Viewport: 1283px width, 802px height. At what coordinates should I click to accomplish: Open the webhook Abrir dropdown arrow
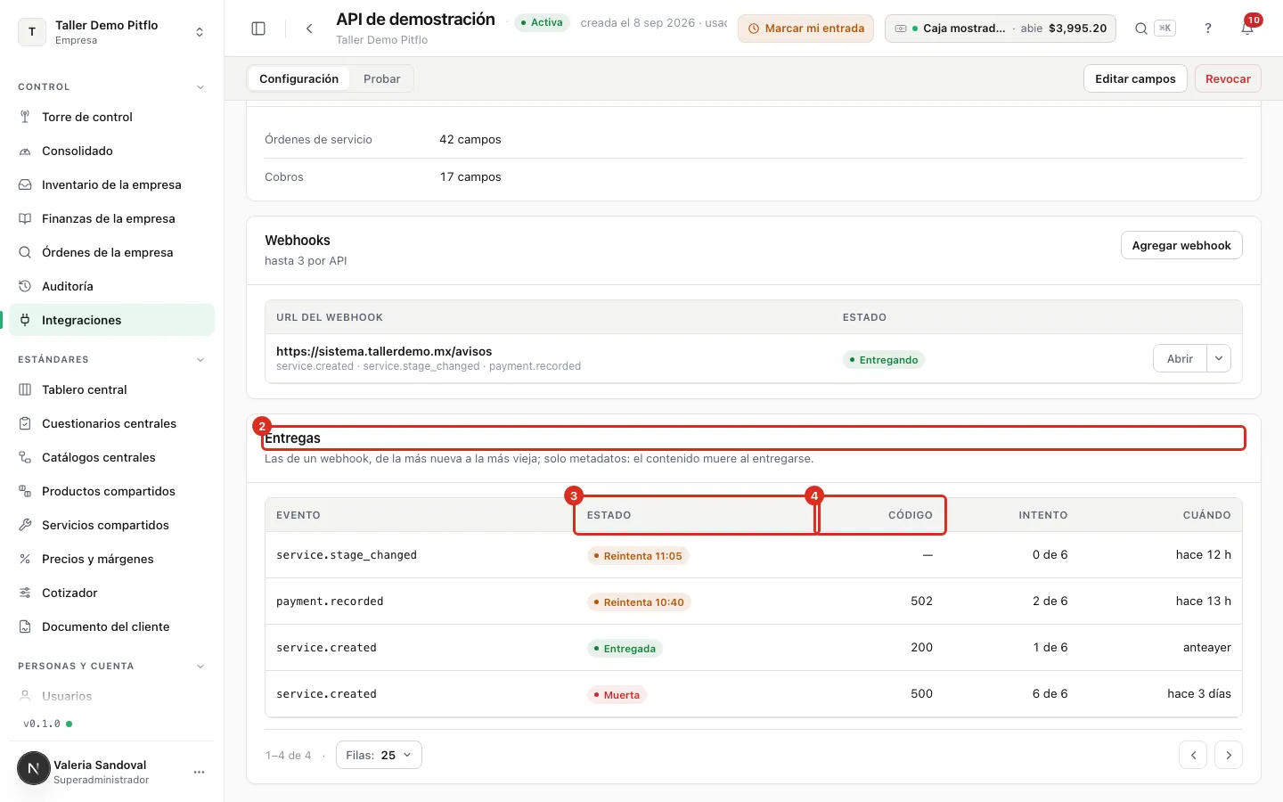click(1219, 358)
